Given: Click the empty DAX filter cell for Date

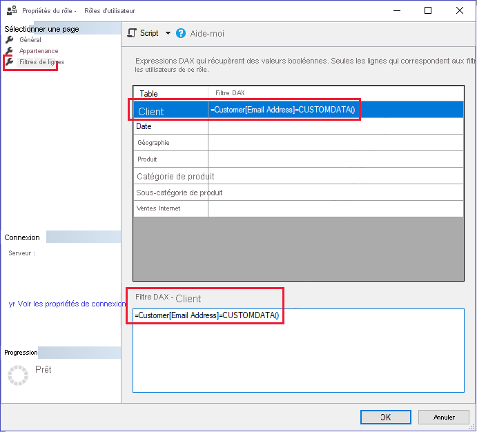Looking at the screenshot, I should tap(335, 126).
